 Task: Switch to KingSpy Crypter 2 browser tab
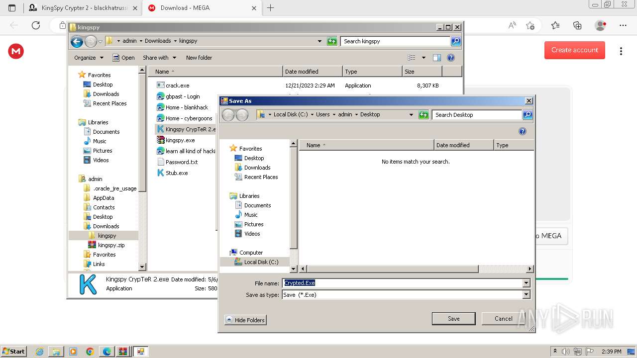[x=83, y=8]
